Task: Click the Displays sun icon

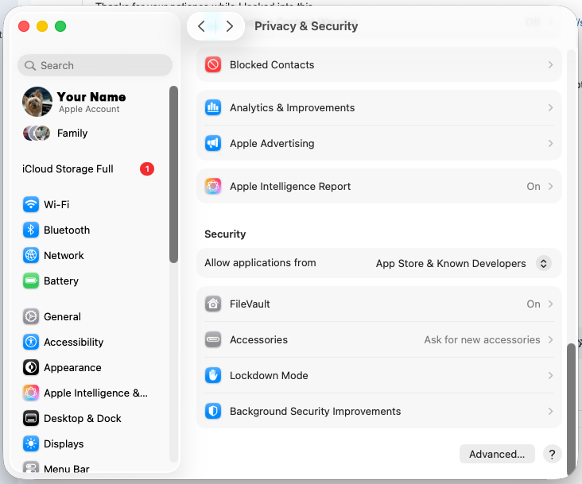Action: tap(31, 443)
